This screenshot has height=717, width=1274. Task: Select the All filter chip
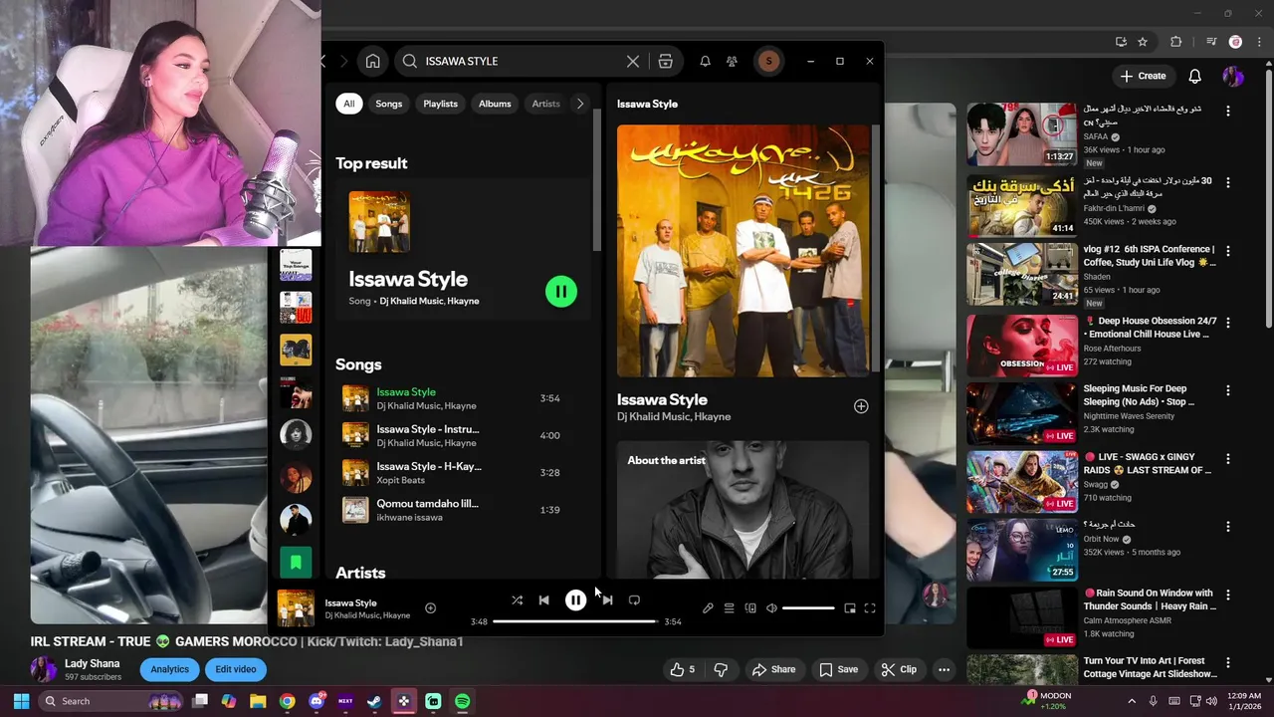point(348,104)
